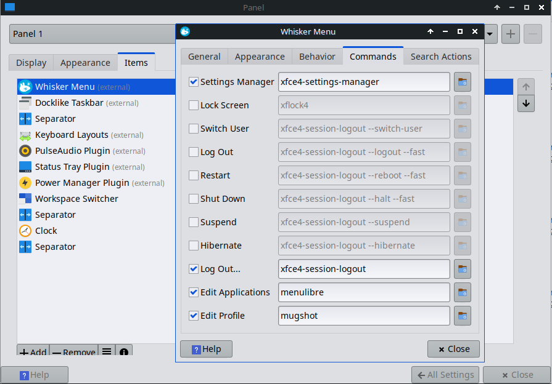Select the Commands tab
This screenshot has width=552, height=384.
(373, 56)
